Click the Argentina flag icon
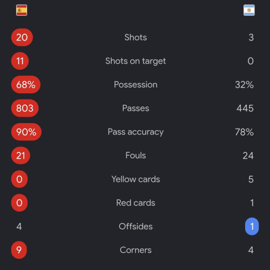 [x=249, y=10]
